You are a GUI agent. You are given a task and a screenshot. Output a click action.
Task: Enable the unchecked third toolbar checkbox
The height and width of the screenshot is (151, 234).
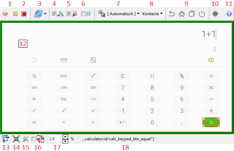[83, 14]
